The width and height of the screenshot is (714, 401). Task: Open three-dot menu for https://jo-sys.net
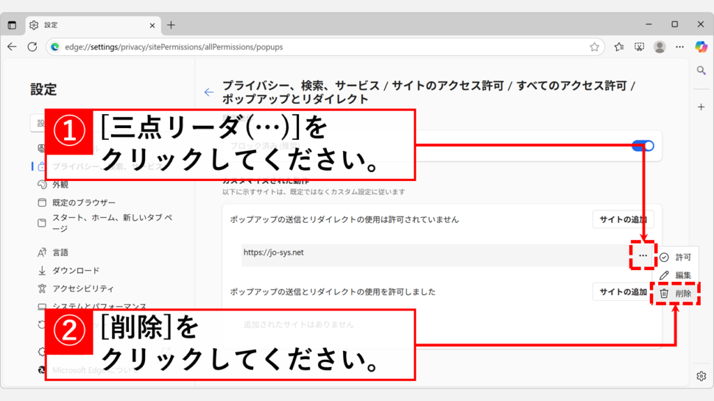pos(642,255)
